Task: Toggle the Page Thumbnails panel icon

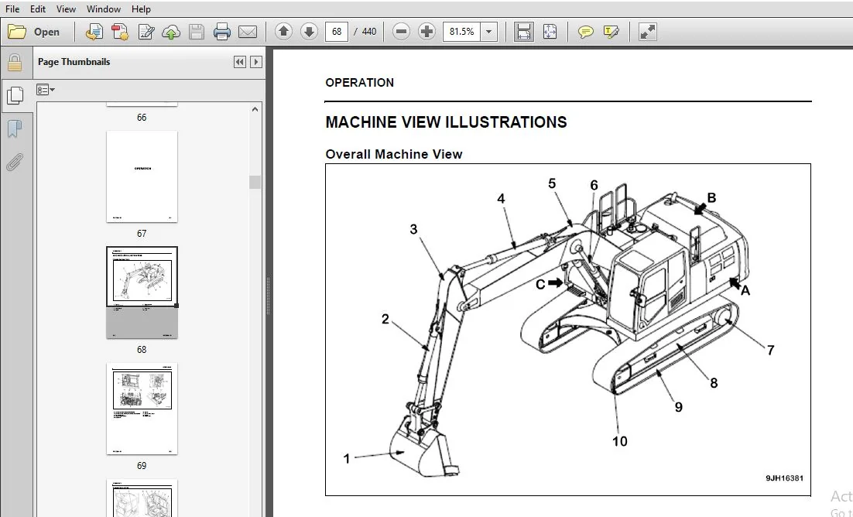Action: 15,96
